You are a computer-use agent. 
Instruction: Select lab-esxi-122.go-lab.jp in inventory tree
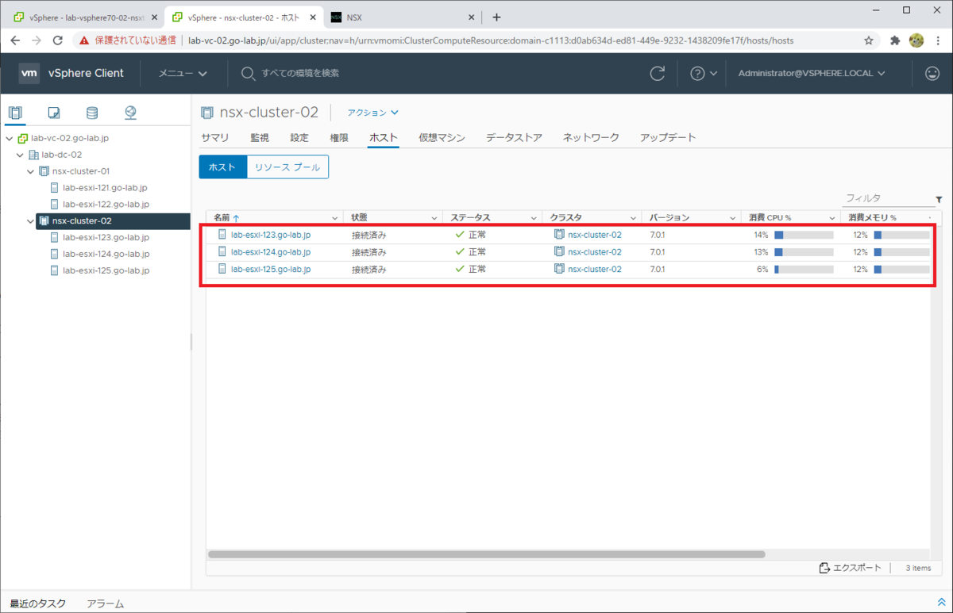tap(106, 205)
